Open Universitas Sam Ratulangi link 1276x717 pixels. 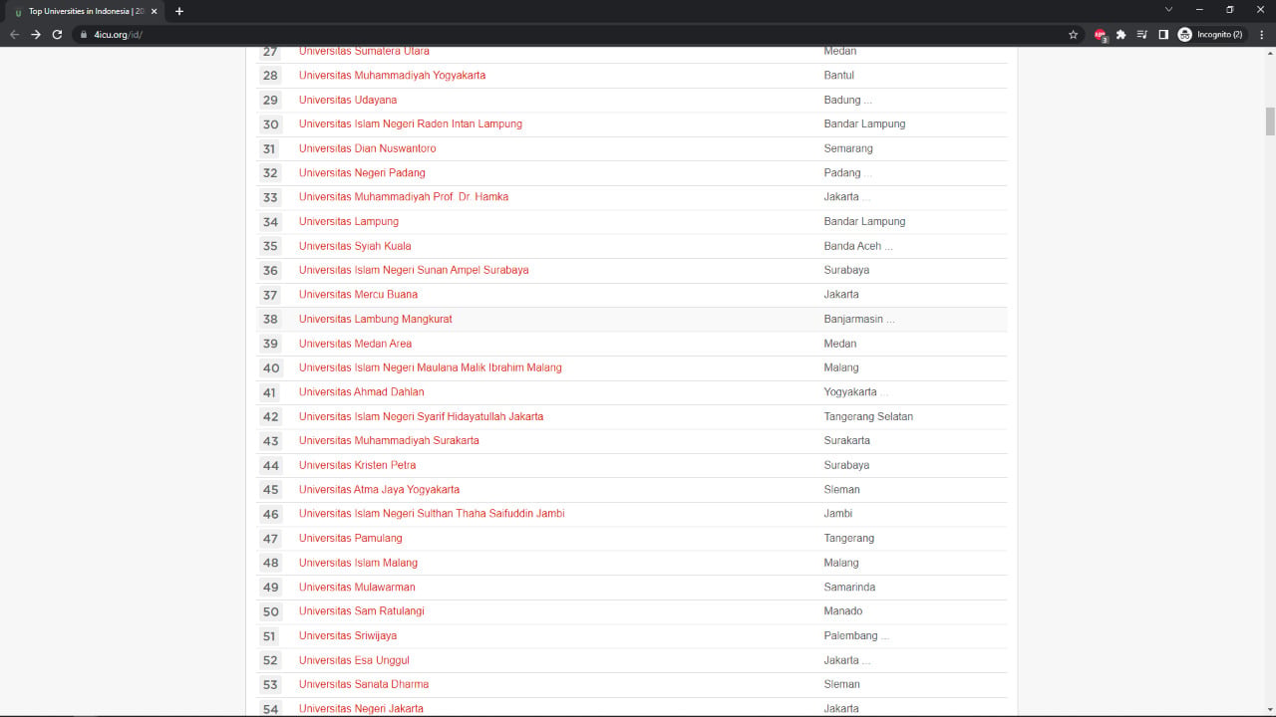(362, 611)
